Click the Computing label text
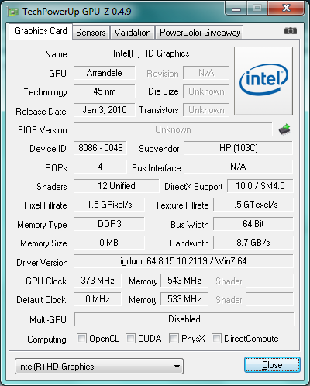 click(46, 339)
